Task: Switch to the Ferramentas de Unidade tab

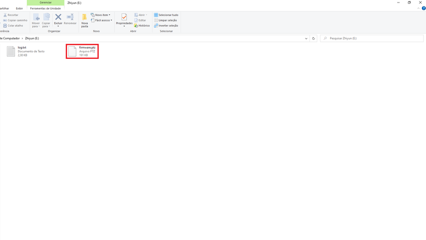Action: click(45, 9)
